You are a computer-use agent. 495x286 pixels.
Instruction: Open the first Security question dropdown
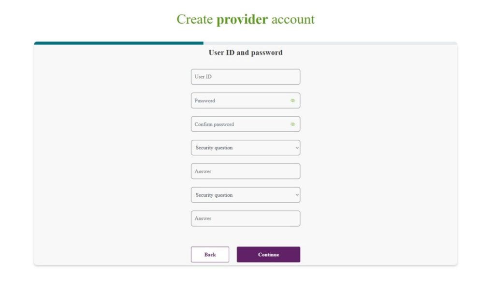click(x=245, y=147)
